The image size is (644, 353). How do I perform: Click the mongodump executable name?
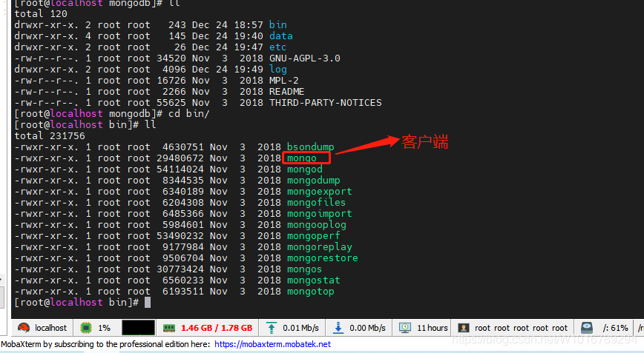[x=313, y=180]
